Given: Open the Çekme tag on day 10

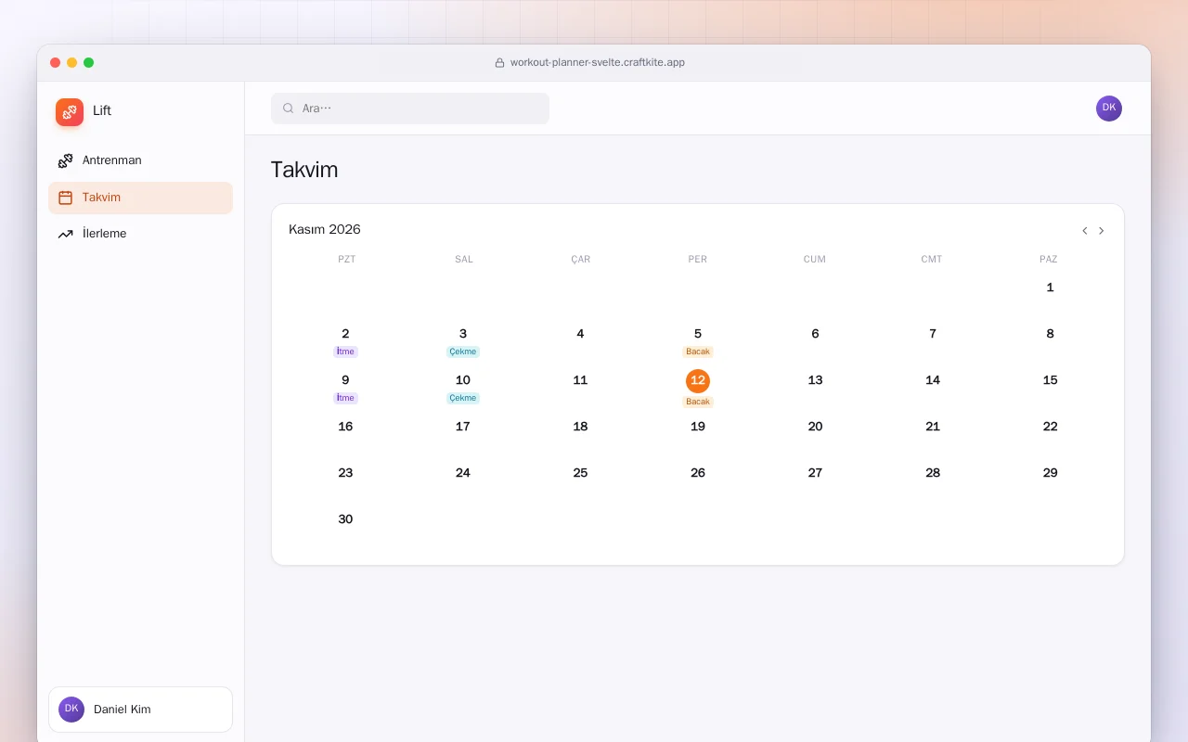Looking at the screenshot, I should pos(463,398).
